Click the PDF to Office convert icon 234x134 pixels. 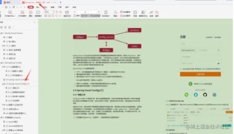tap(10, 12)
